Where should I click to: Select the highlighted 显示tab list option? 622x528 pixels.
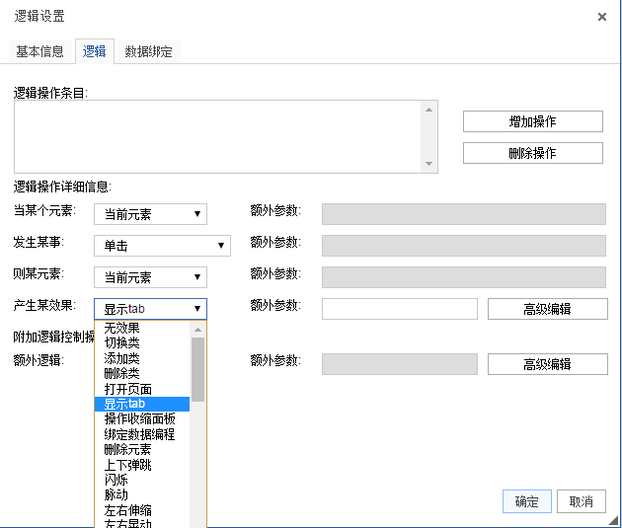pos(142,404)
